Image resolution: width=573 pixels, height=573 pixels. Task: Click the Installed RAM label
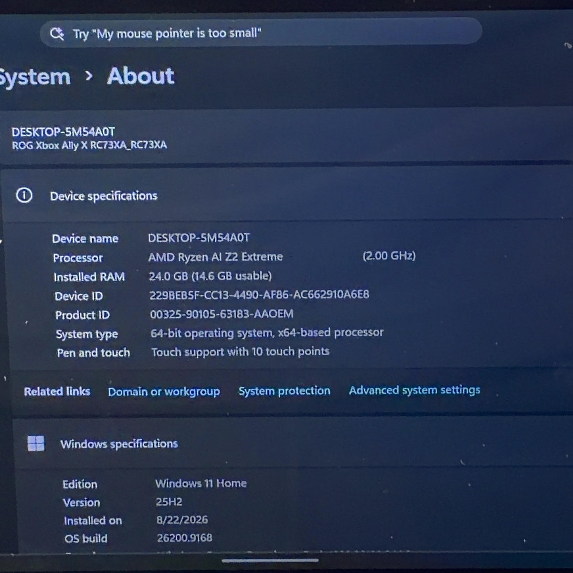pos(89,277)
